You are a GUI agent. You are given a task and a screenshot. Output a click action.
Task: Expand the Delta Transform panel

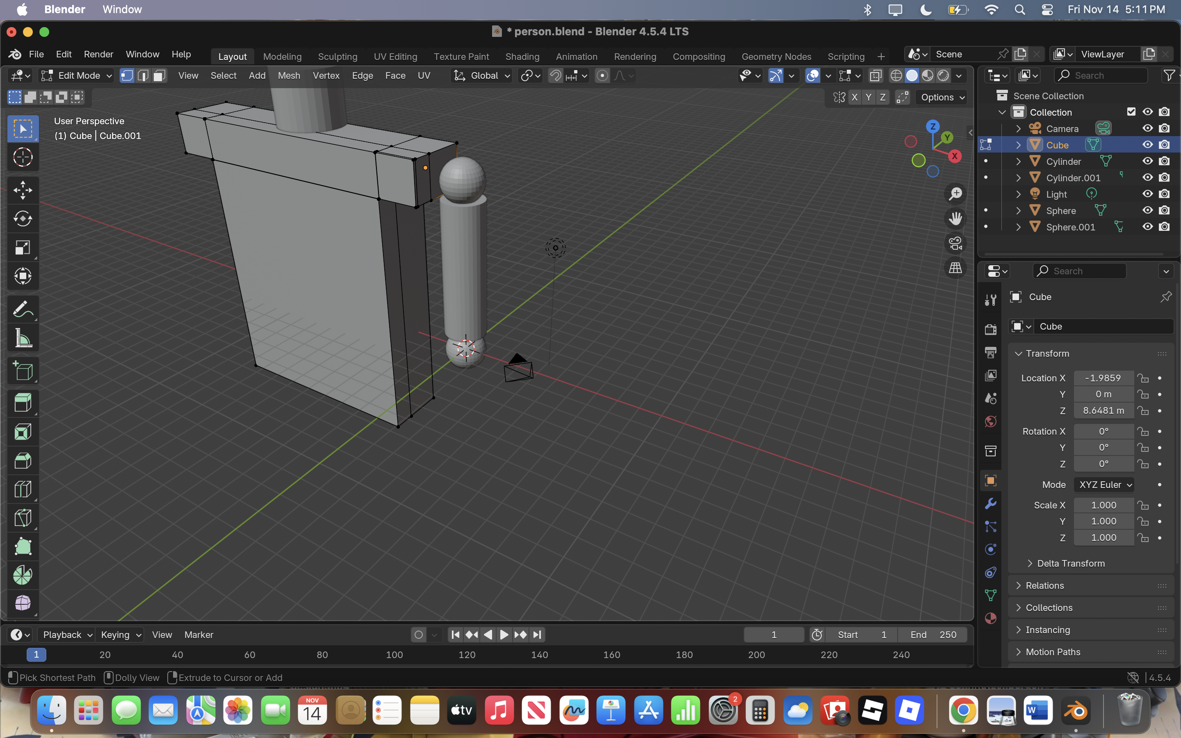1070,563
